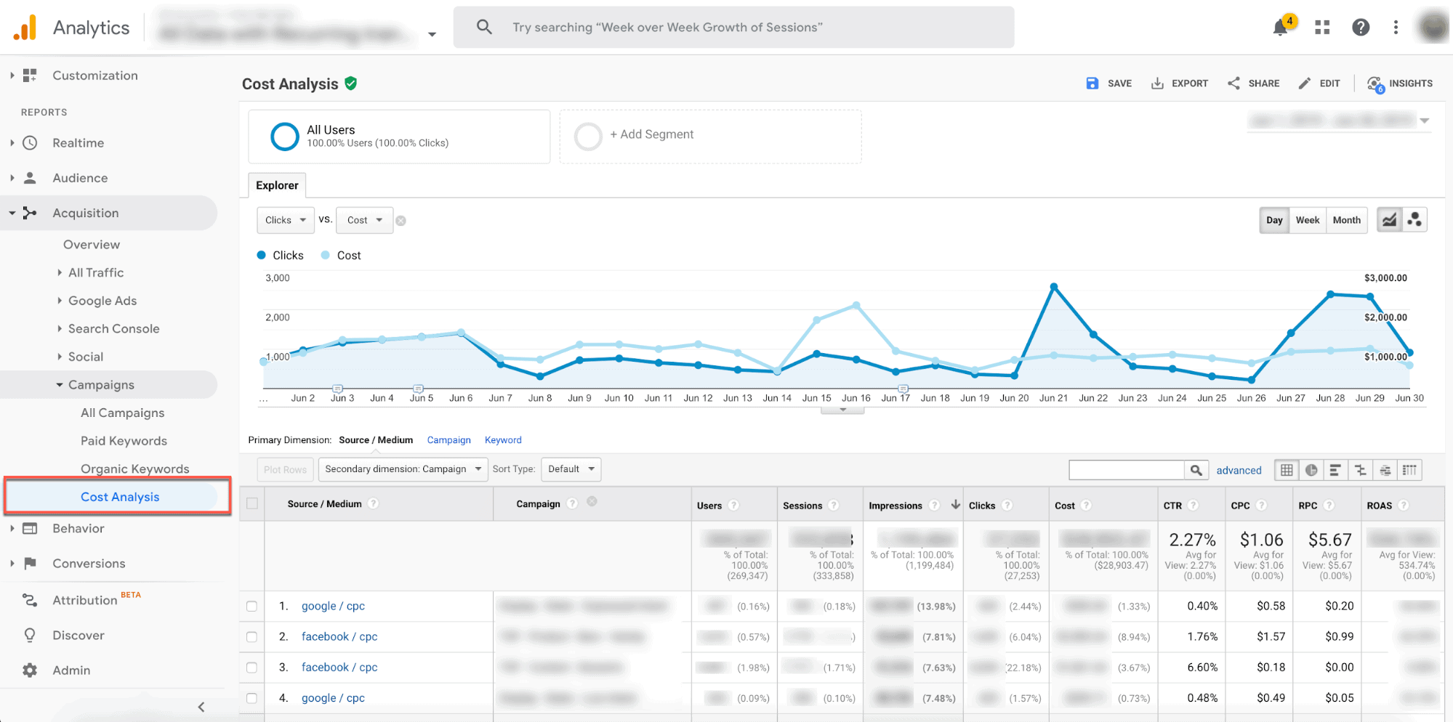Click the table search magnifier button
The width and height of the screenshot is (1453, 722).
1196,470
